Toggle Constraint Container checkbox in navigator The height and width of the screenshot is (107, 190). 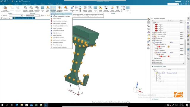pyautogui.click(x=154, y=35)
